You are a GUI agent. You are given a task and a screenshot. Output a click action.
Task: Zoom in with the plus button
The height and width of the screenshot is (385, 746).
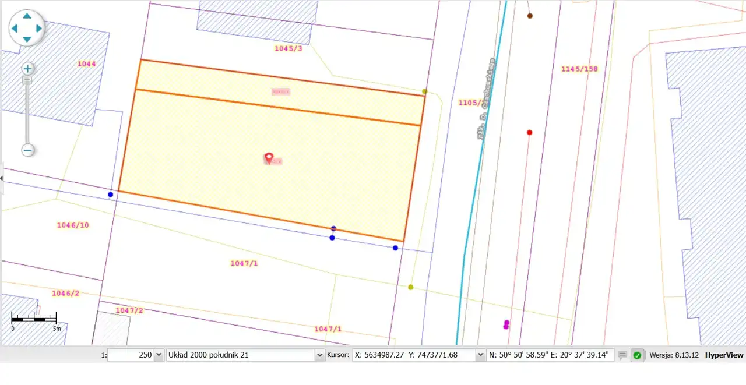[27, 69]
